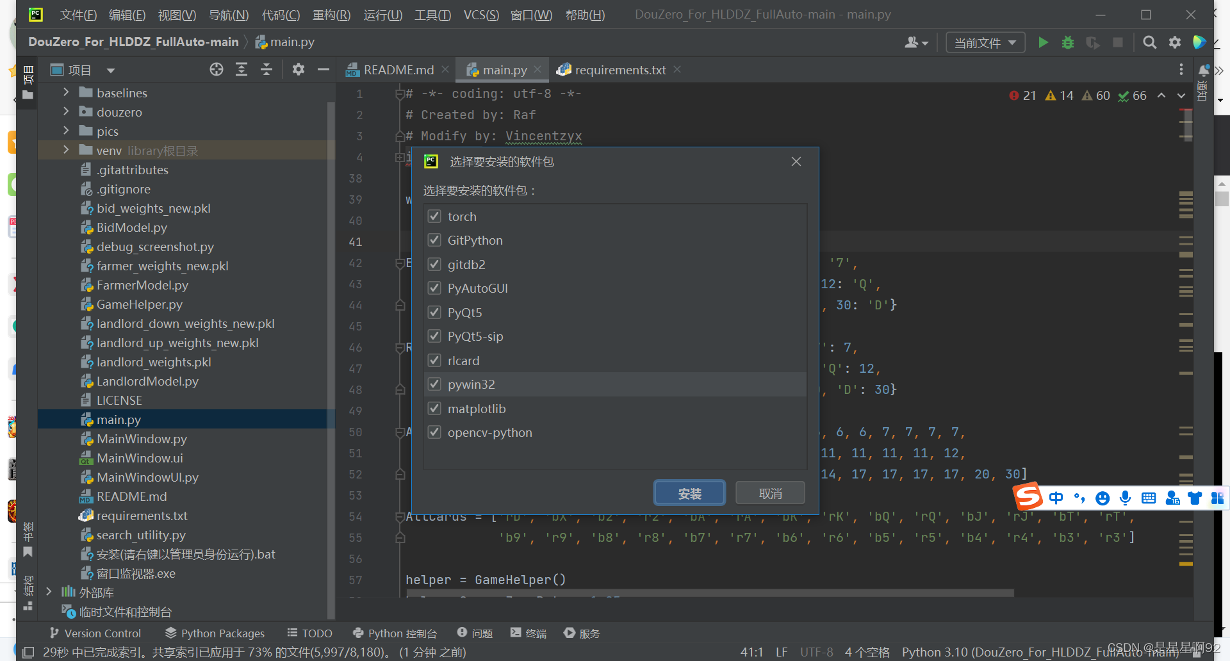Open project panel options gear
This screenshot has height=661, width=1230.
[x=299, y=69]
